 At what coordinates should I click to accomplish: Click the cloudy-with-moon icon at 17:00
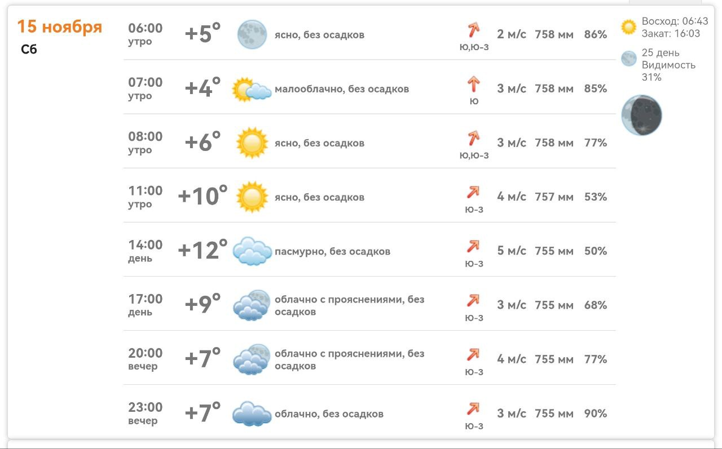coord(250,305)
